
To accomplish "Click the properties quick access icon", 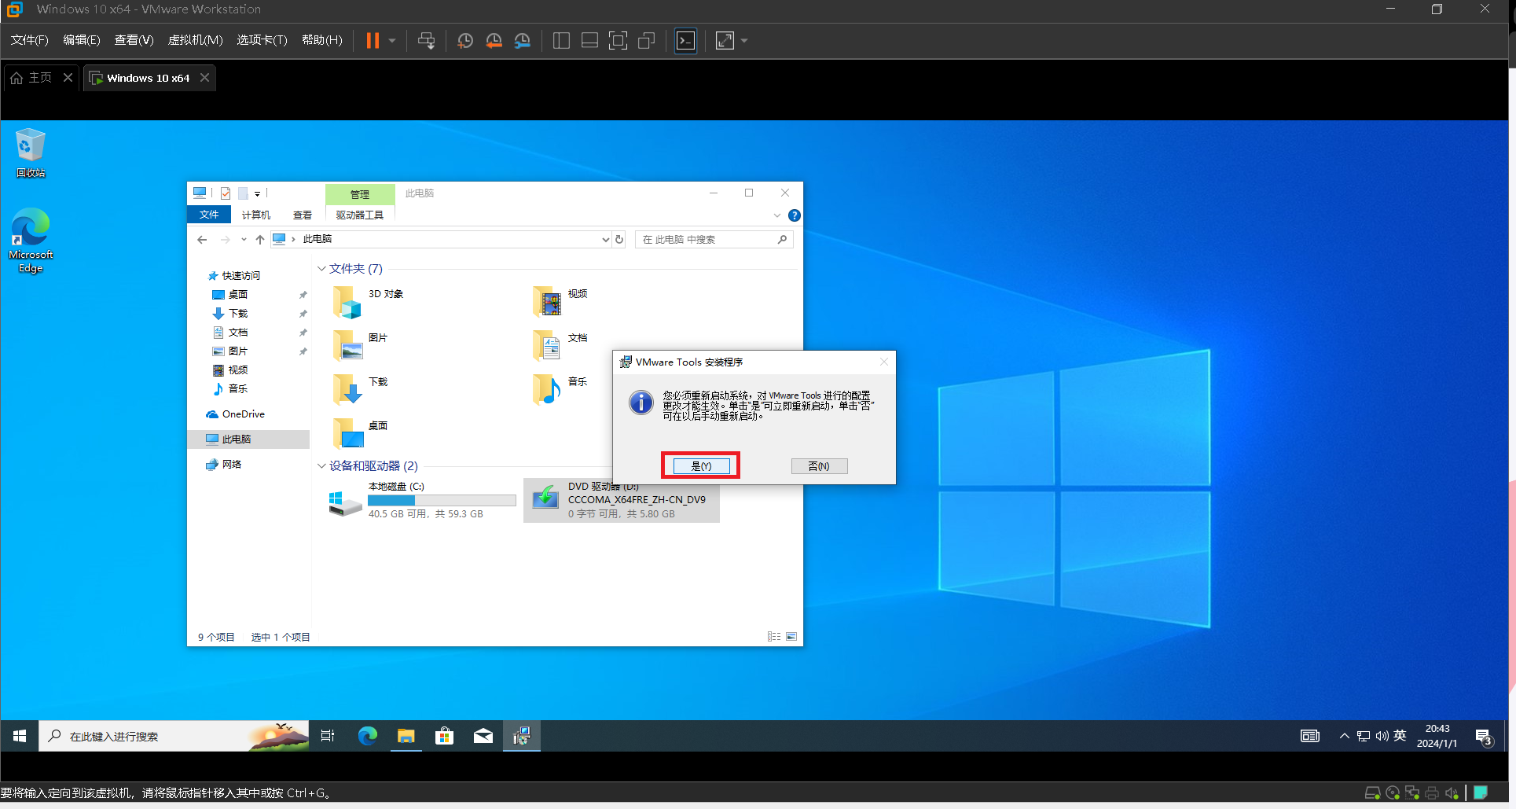I will [226, 193].
